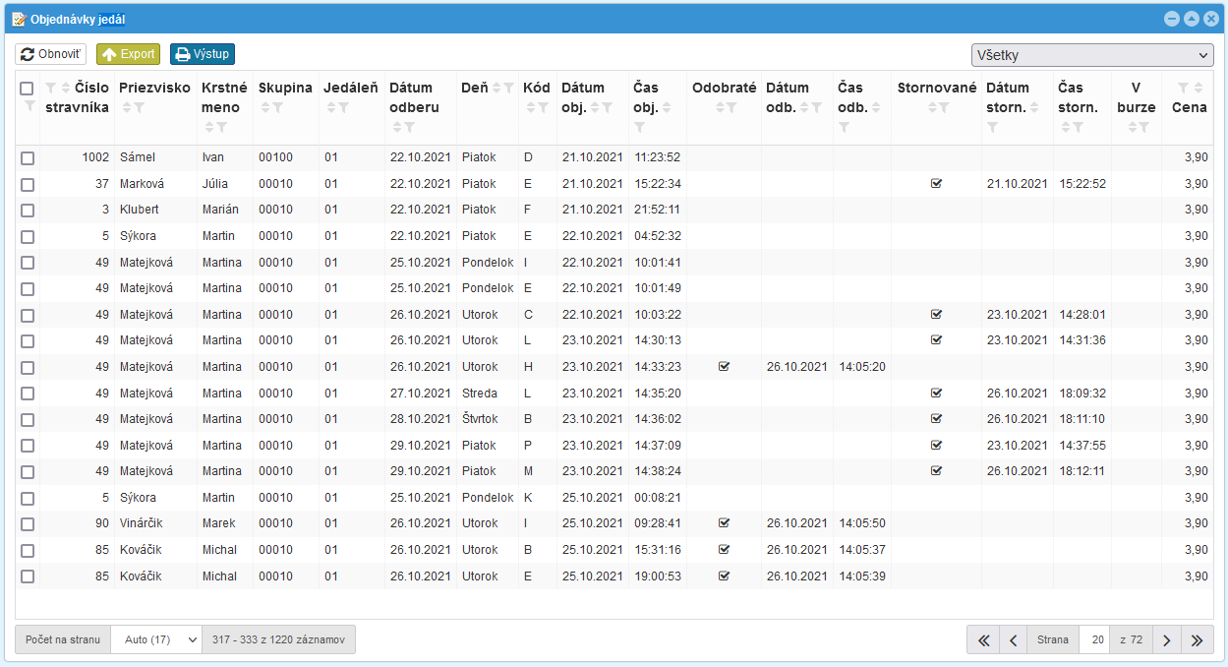
Task: Check the row for Sámel Ivan
Action: click(x=28, y=157)
